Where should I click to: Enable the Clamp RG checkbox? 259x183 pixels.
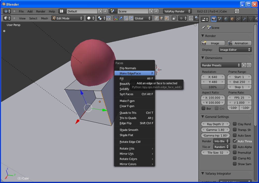234,158
